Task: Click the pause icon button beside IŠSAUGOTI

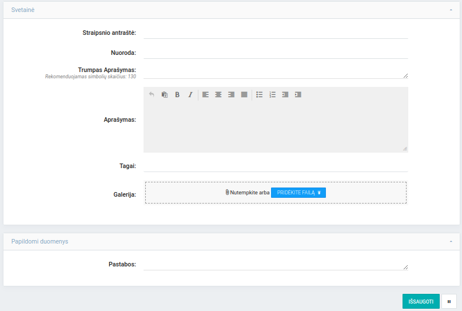Action: 449,301
